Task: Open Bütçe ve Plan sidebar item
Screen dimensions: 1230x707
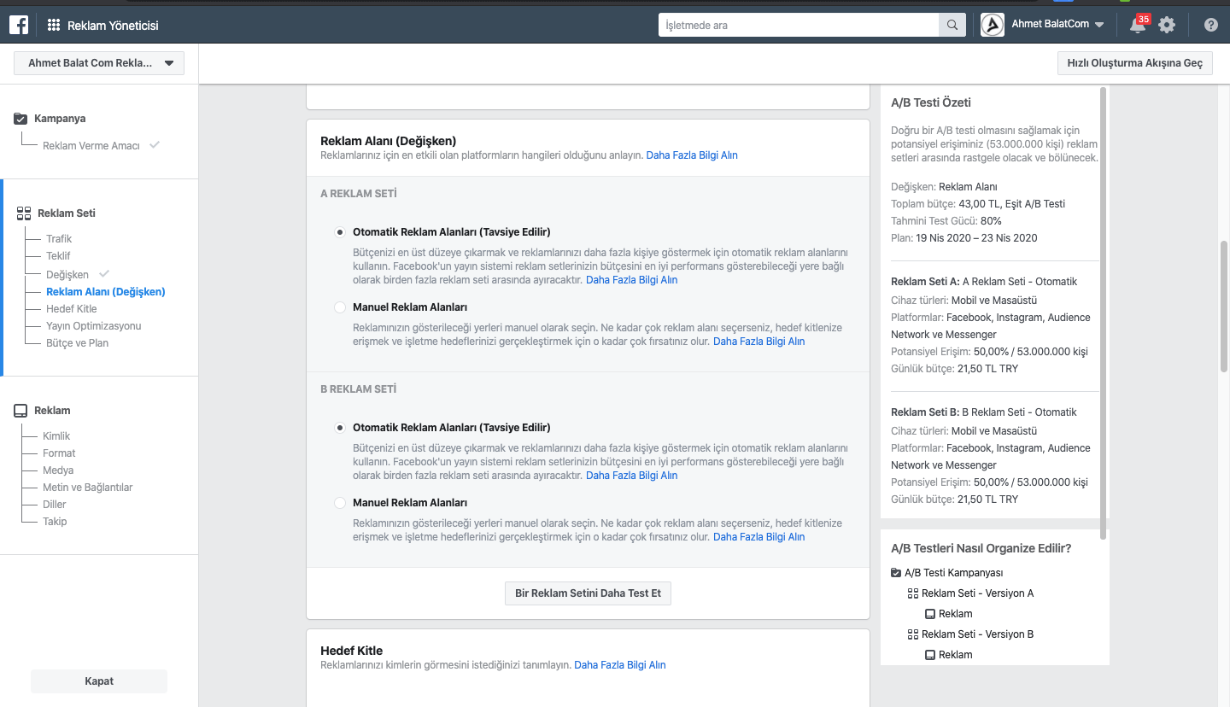Action: pyautogui.click(x=77, y=343)
